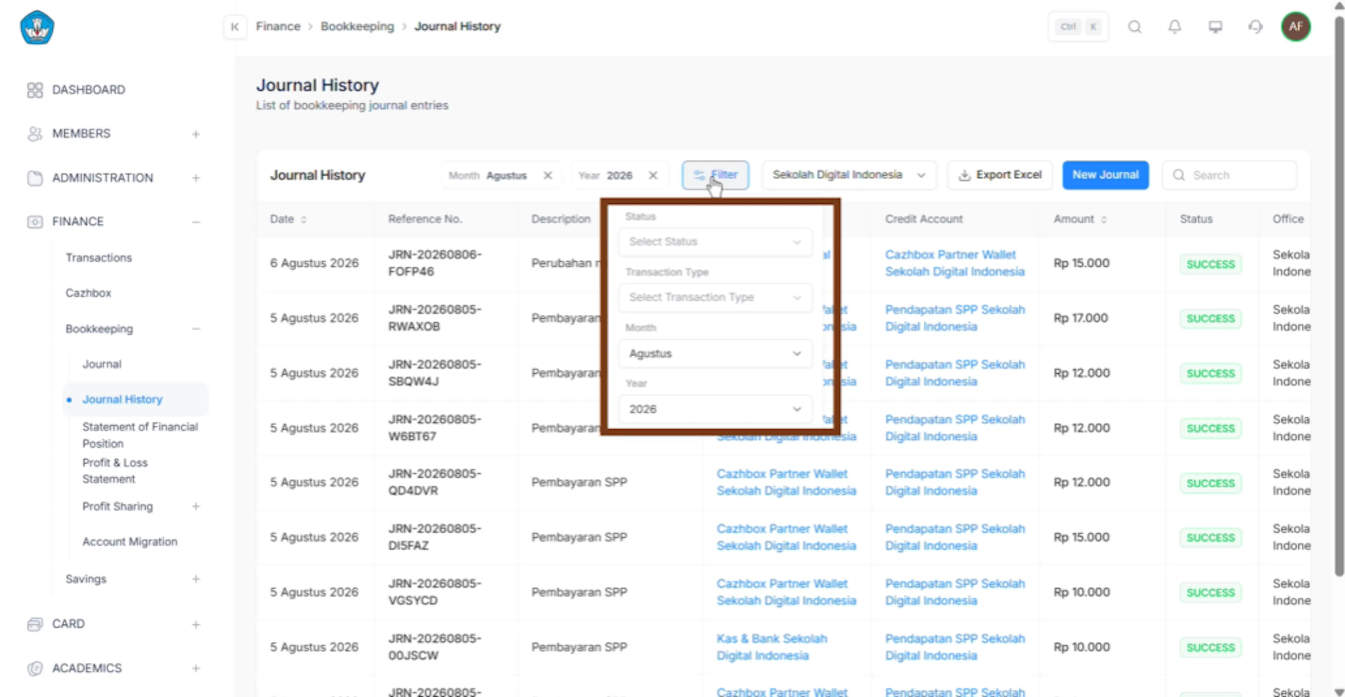Open the Month dropdown showing Agustus
This screenshot has height=697, width=1345.
715,353
